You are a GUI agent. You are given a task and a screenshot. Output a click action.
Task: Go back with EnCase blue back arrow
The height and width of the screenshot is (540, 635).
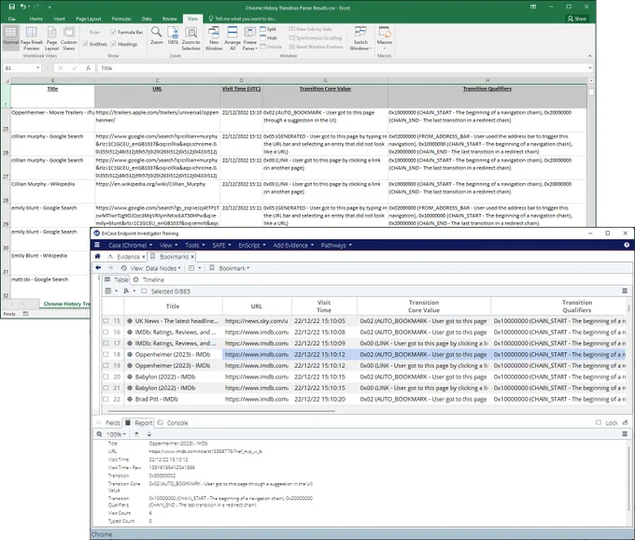98,268
